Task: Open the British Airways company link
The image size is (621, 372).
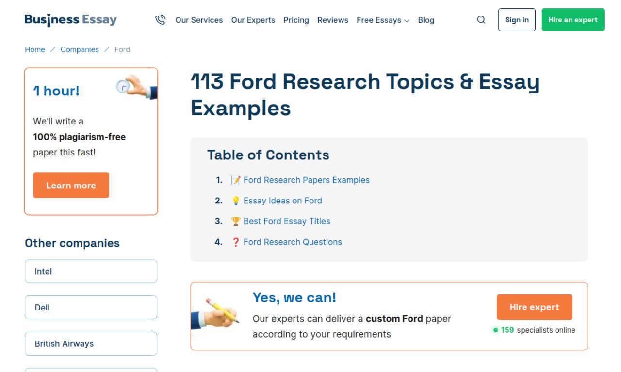Action: point(91,343)
